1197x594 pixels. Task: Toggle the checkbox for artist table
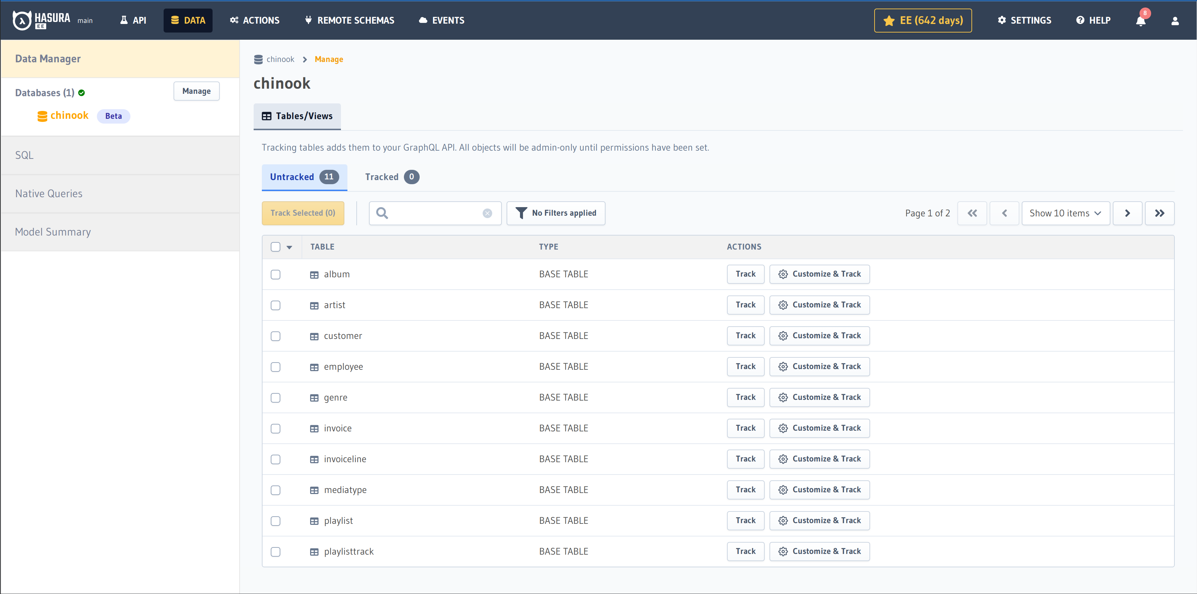(x=276, y=305)
